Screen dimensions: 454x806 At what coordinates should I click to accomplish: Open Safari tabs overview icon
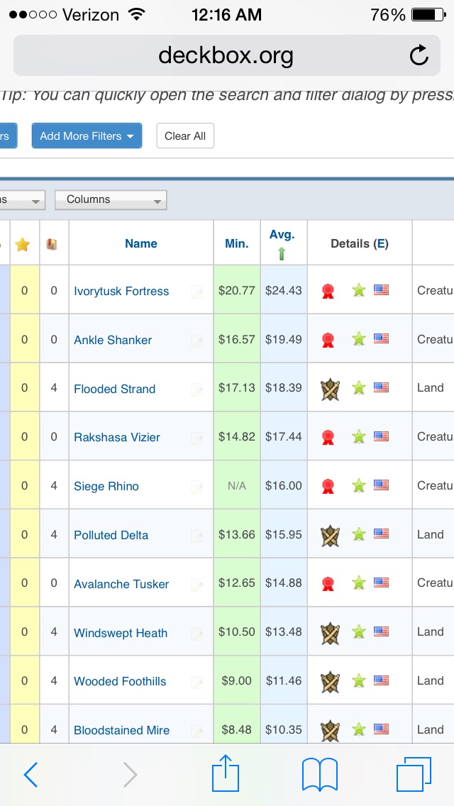414,774
